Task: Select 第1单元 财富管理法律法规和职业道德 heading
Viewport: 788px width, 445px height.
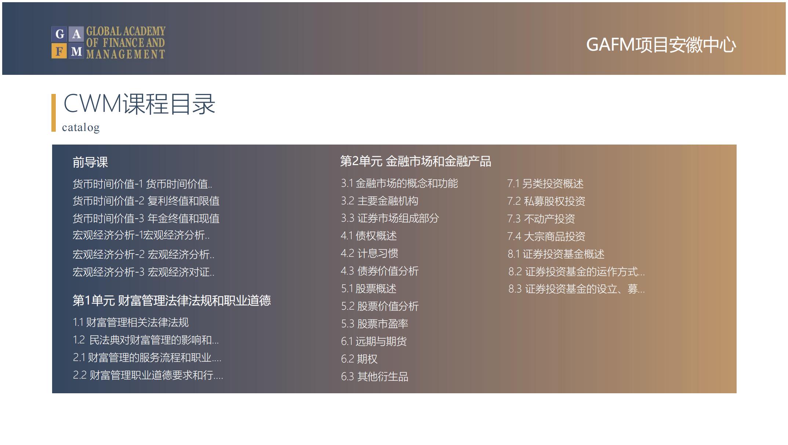Action: tap(171, 300)
